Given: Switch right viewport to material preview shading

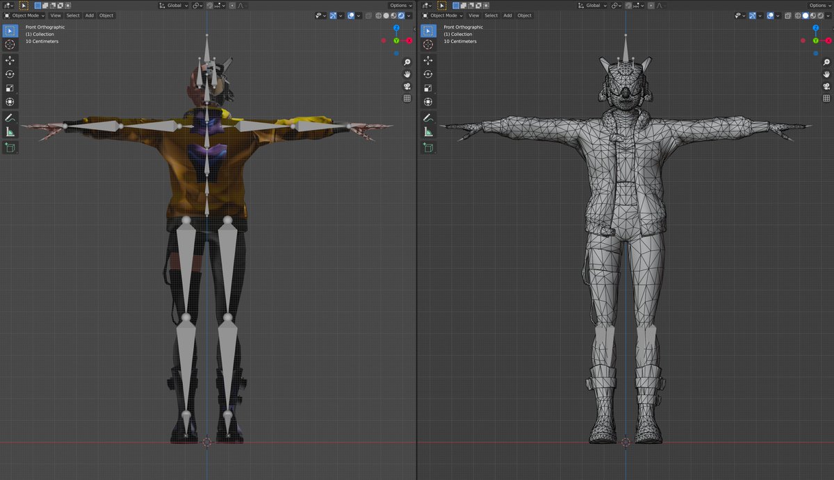Looking at the screenshot, I should [813, 15].
